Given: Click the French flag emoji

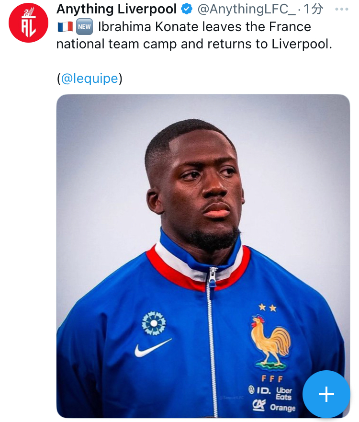Looking at the screenshot, I should click(65, 27).
